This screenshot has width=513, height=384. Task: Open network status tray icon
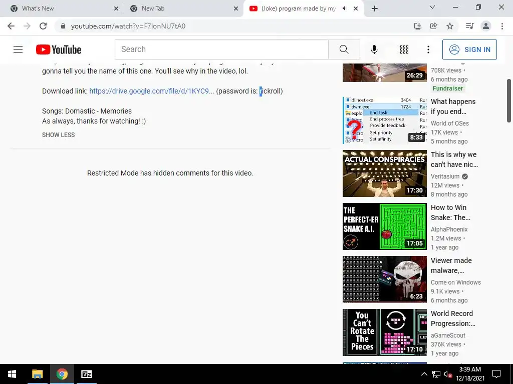click(436, 374)
